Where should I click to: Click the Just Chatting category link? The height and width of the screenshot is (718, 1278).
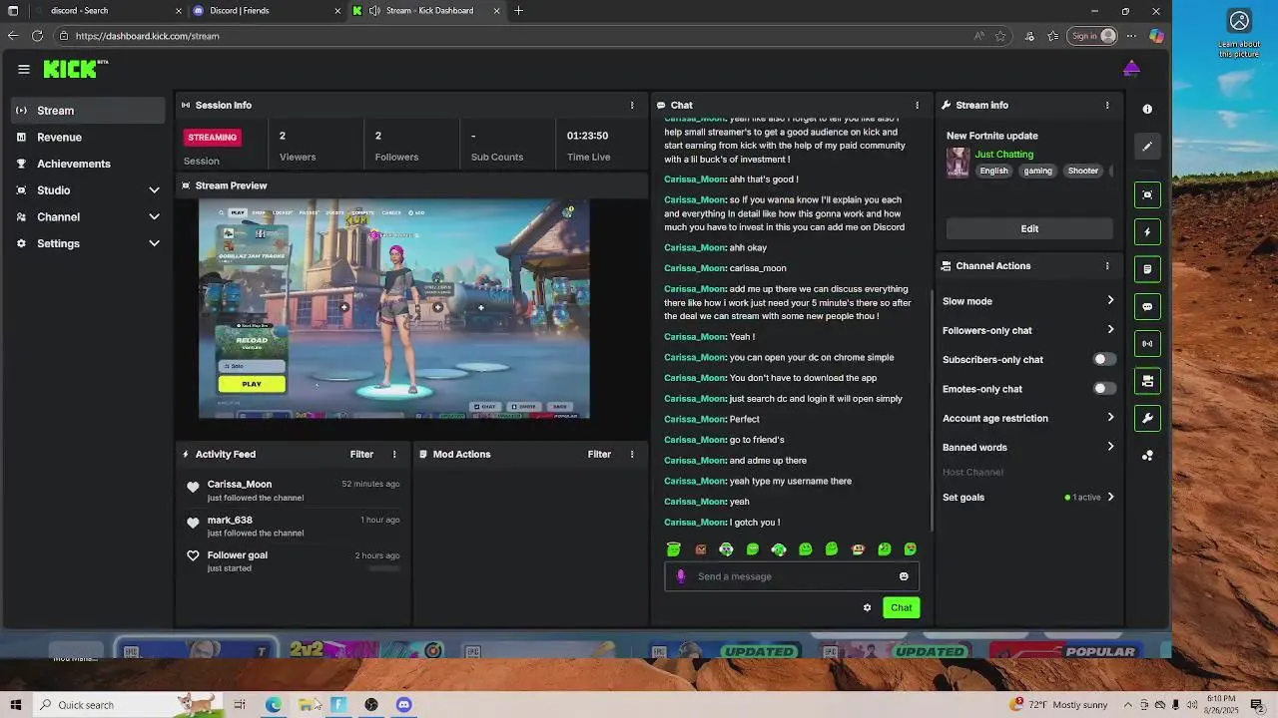click(1004, 155)
